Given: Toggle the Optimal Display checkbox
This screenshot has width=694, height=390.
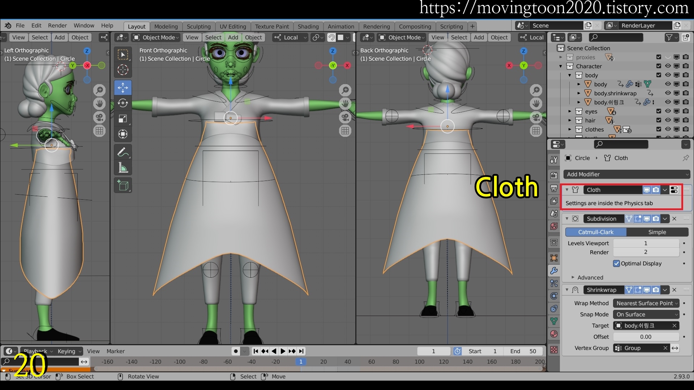Looking at the screenshot, I should tap(617, 264).
